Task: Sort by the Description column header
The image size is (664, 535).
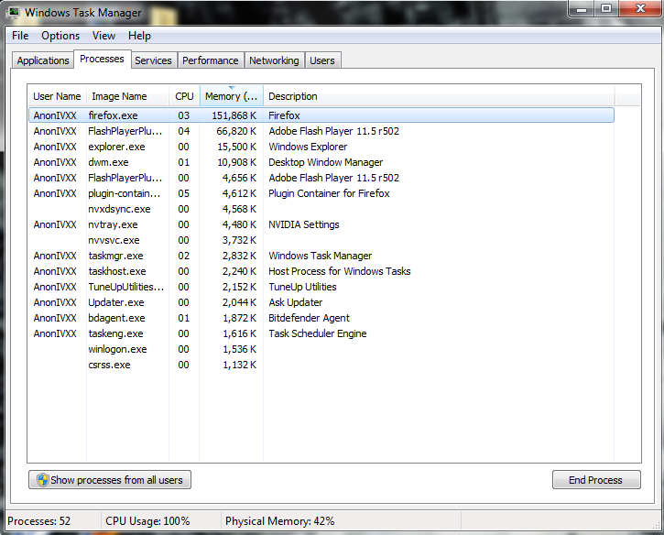Action: point(439,96)
